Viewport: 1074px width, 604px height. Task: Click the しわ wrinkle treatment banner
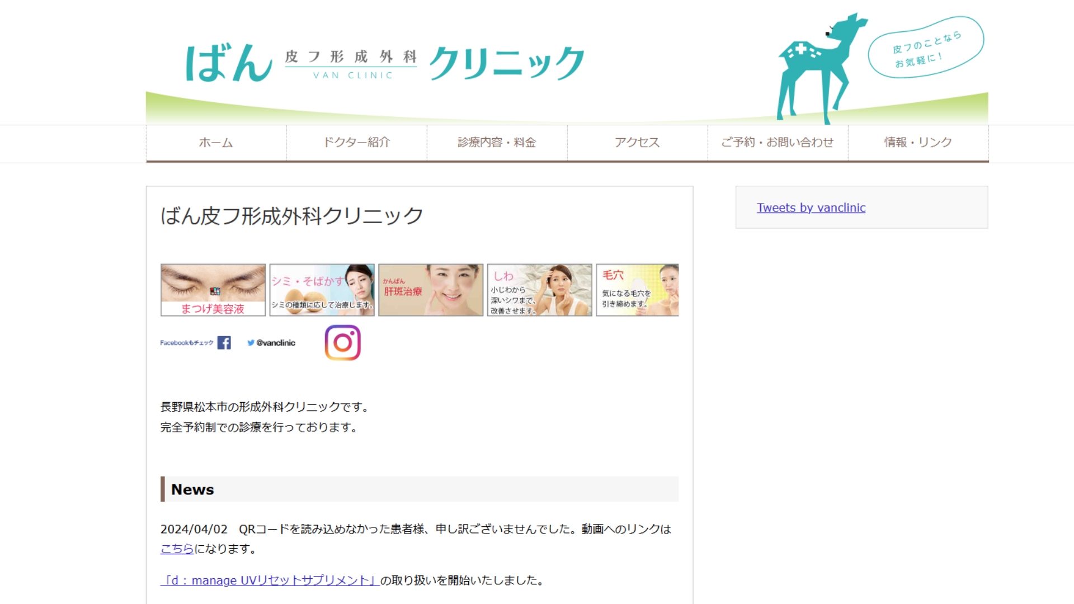click(539, 289)
